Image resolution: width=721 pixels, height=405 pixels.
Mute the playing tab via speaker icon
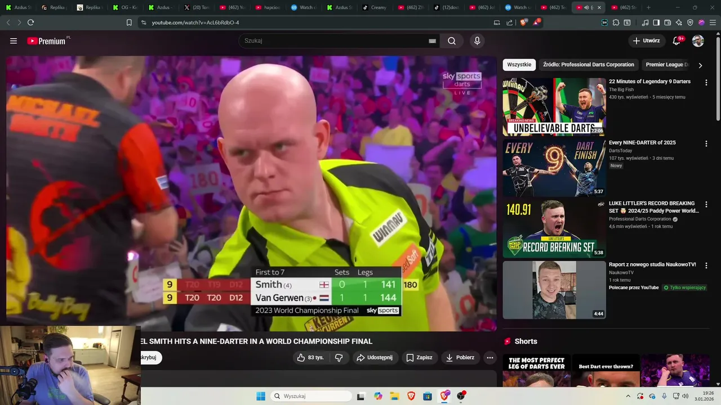[586, 7]
